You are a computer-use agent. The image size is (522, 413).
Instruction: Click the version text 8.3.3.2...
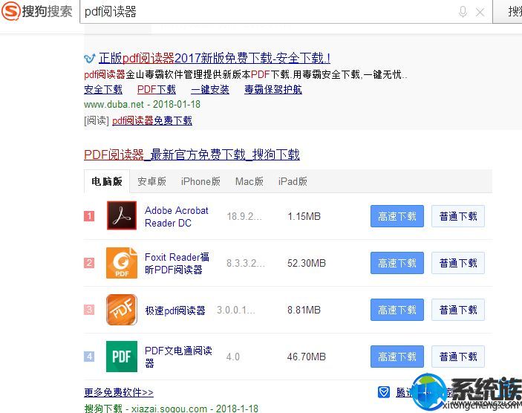pyautogui.click(x=245, y=263)
